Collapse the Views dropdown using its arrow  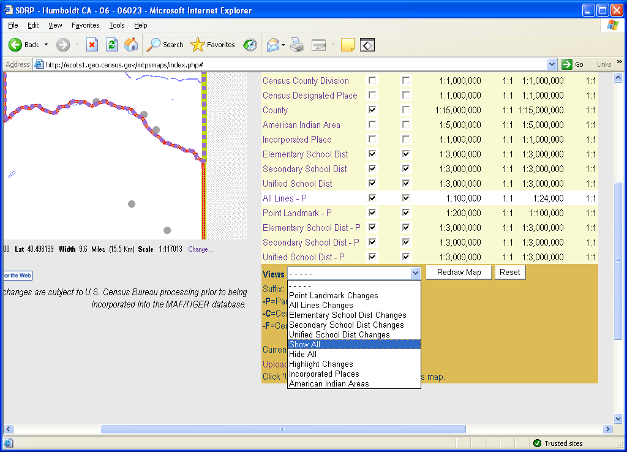pos(416,273)
